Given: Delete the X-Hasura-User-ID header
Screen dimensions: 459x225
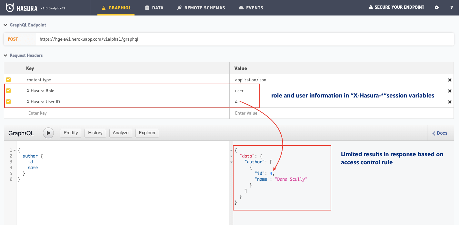Looking at the screenshot, I should pyautogui.click(x=450, y=102).
